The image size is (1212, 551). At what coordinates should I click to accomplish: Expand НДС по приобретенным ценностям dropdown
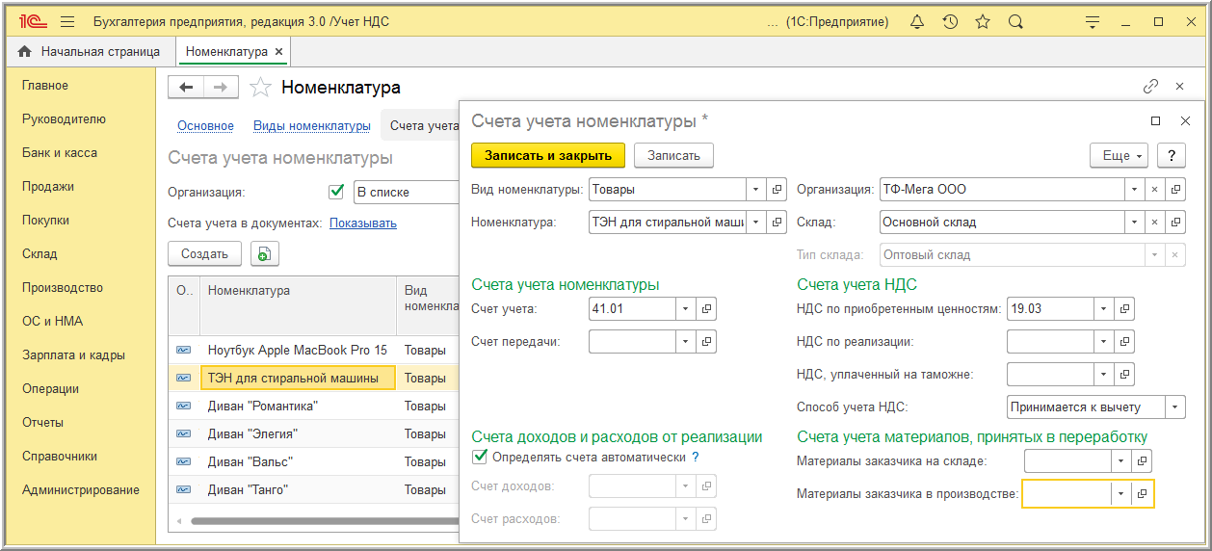(1104, 309)
